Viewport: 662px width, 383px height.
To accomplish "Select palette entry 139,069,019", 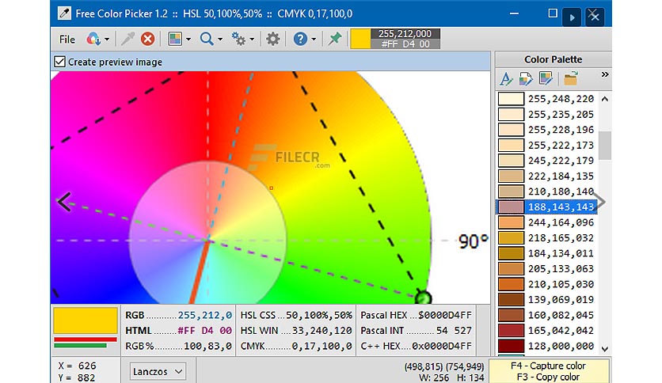I will point(546,299).
